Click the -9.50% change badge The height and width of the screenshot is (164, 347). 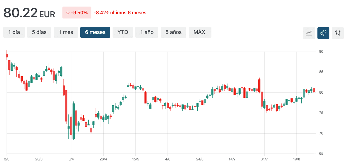tap(76, 13)
